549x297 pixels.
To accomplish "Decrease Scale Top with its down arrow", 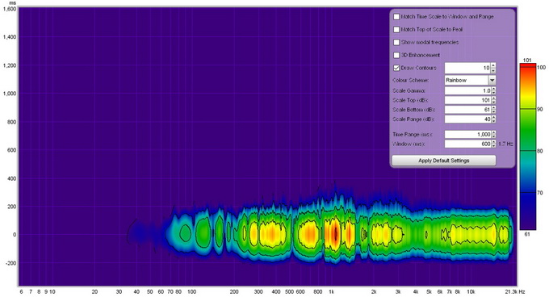I will [493, 102].
